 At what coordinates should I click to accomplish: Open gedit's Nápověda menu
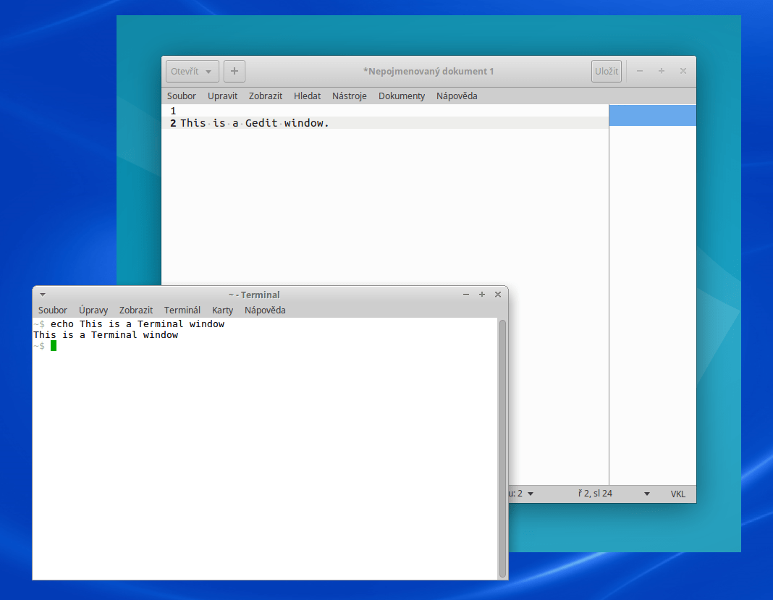tap(457, 96)
